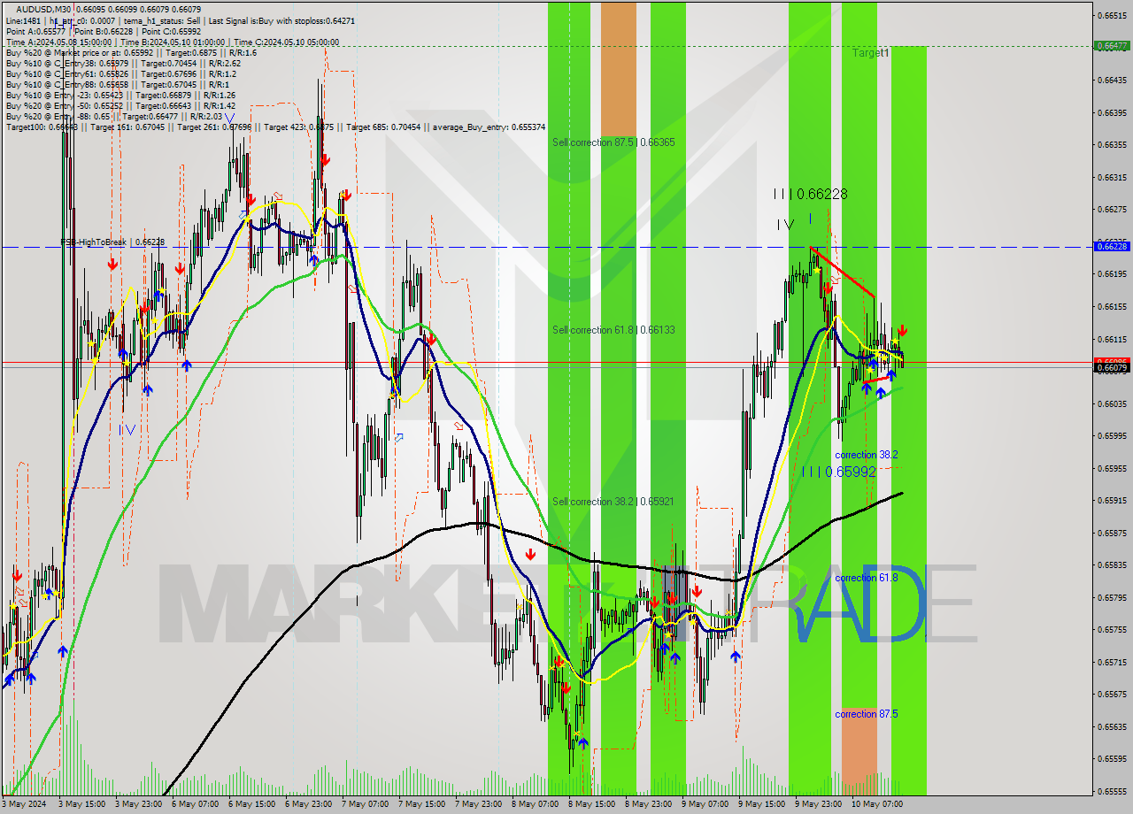Click the 'Time A:2024.05.08 15:00:00' info line
This screenshot has width=1133, height=814.
[x=172, y=42]
